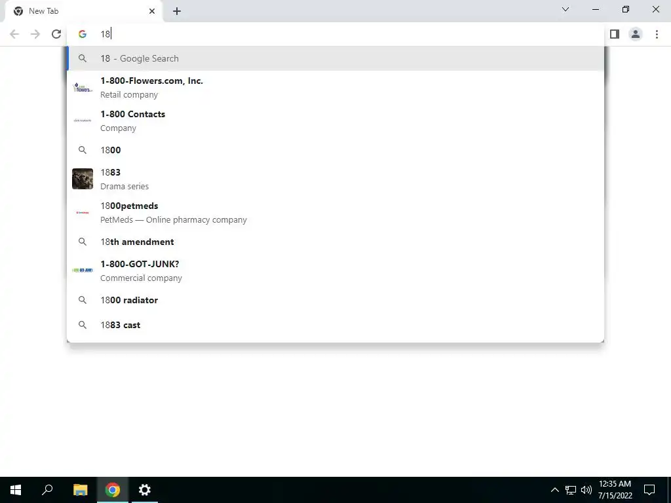Click the address bar containing 18
This screenshot has width=671, height=503.
335,34
